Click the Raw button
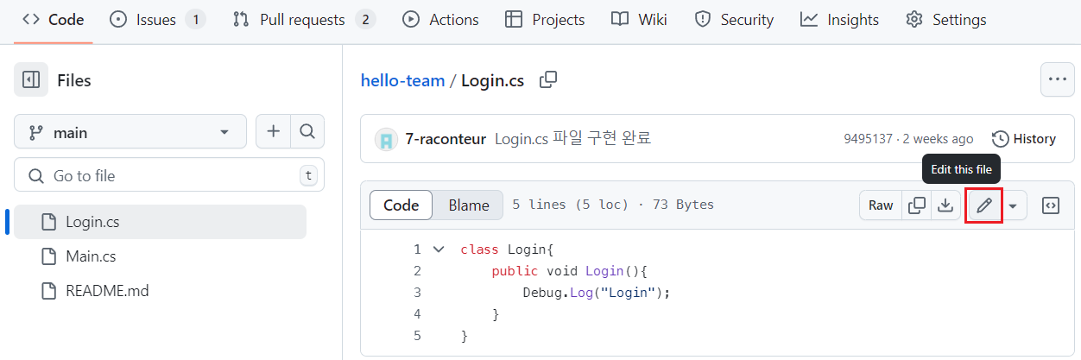This screenshot has width=1081, height=360. point(881,205)
